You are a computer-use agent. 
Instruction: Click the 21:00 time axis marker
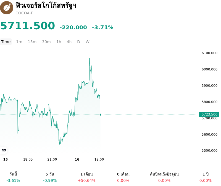52,159
